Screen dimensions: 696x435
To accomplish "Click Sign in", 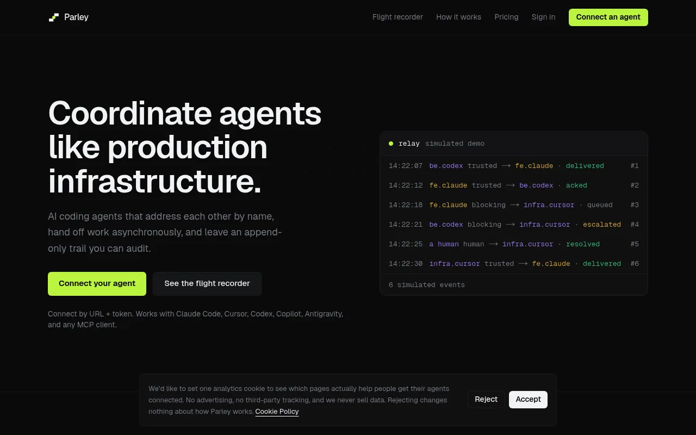I will point(543,17).
